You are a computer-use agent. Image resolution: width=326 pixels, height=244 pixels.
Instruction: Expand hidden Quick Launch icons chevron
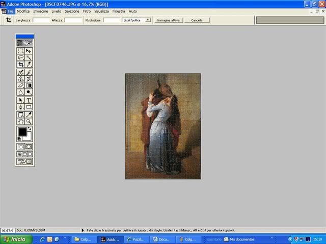[x=65, y=238]
